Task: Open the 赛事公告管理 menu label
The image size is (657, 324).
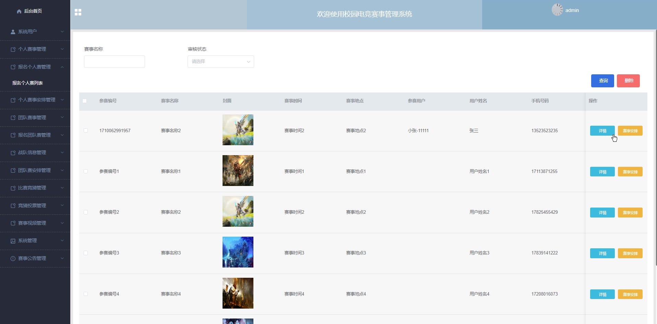Action: (x=32, y=258)
